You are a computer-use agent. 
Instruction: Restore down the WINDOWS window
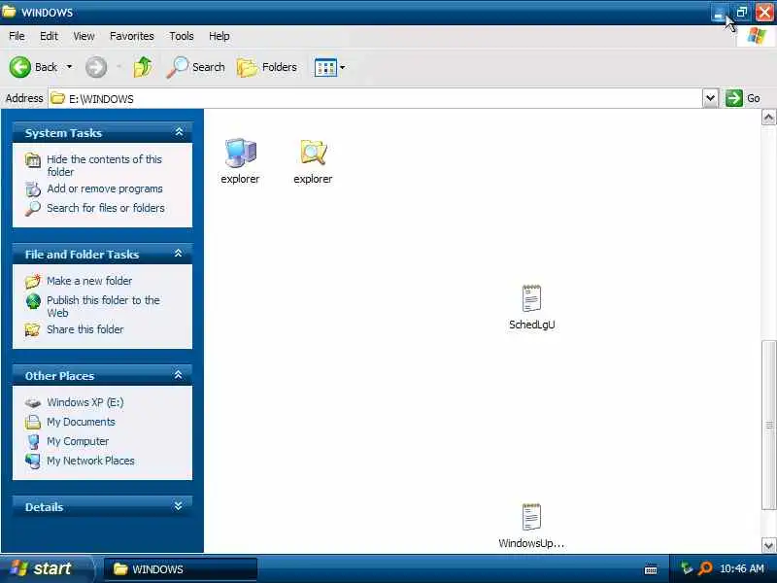[741, 12]
